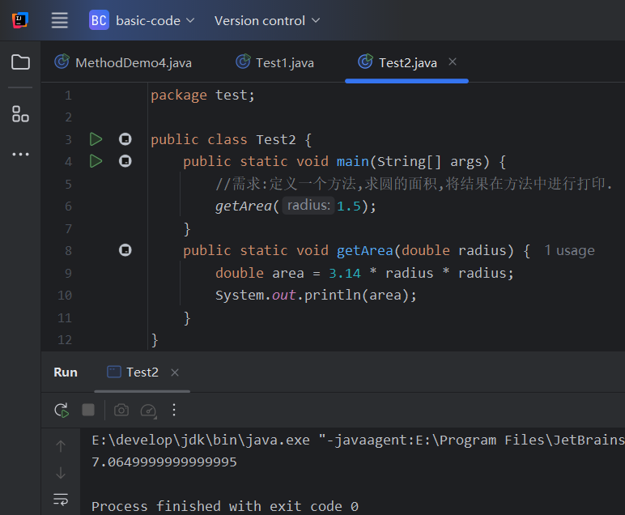Run class Test2 from line 3 gutter
The height and width of the screenshot is (515, 625).
pos(96,139)
